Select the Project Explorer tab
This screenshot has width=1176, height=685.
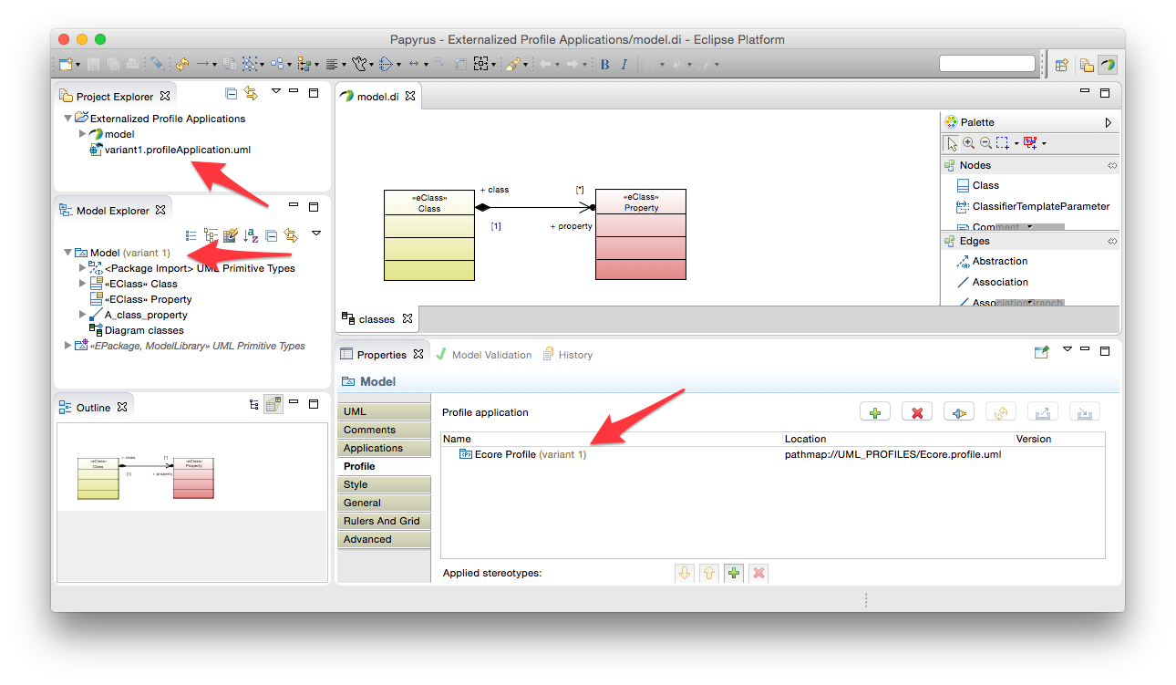(x=115, y=96)
